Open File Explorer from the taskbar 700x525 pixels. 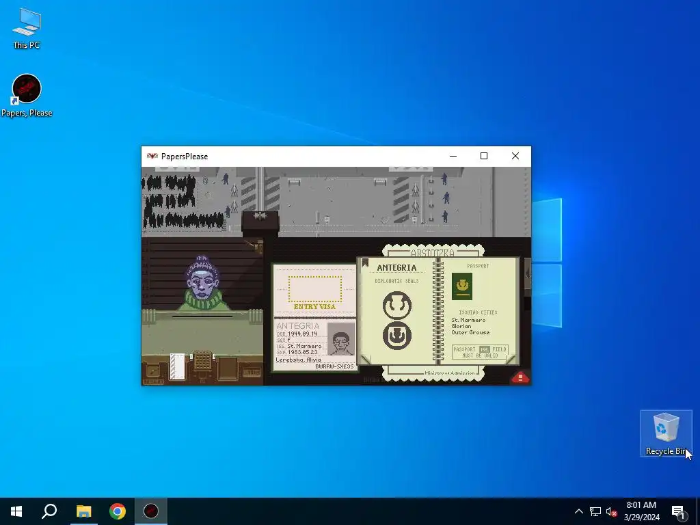83,511
